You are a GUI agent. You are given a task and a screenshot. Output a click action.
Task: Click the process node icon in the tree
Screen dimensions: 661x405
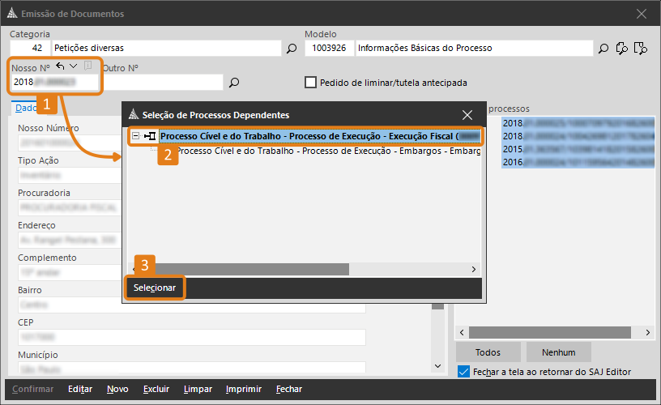150,137
